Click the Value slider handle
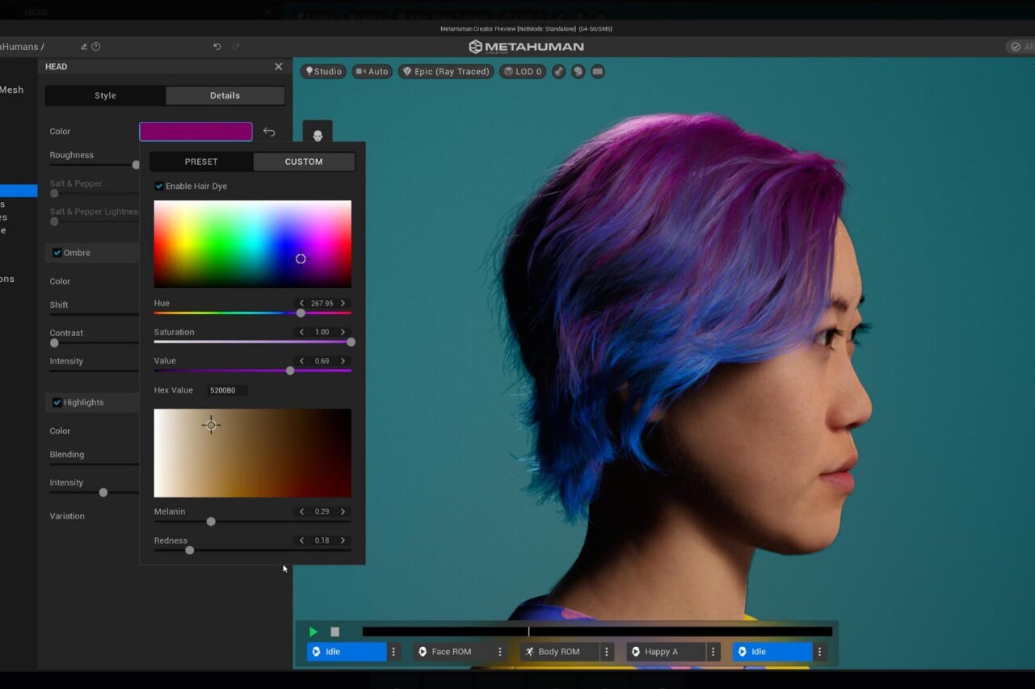 click(x=290, y=371)
